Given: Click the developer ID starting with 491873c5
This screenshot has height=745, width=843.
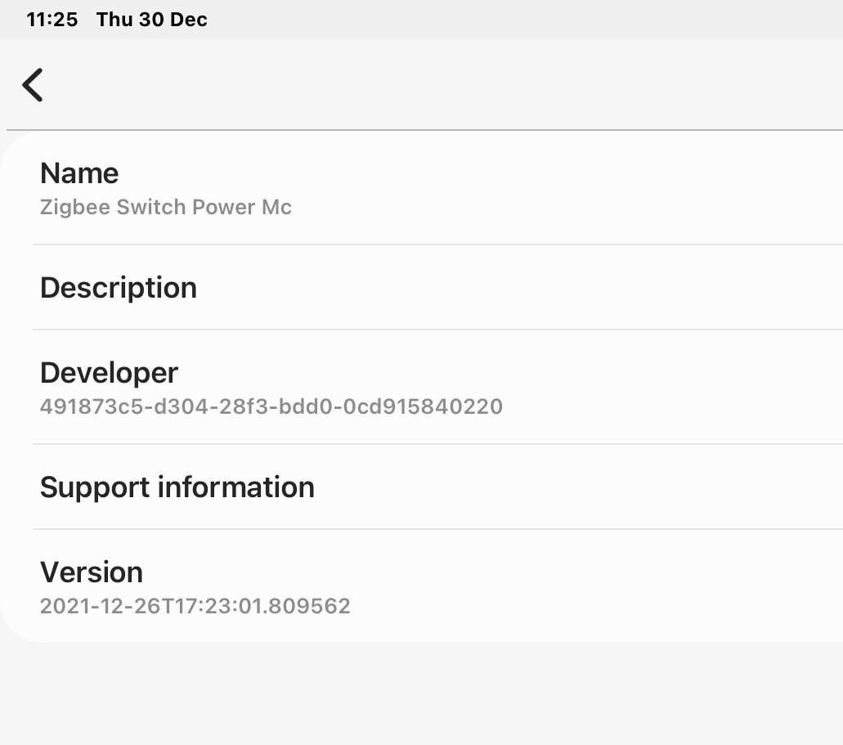Looking at the screenshot, I should tap(271, 406).
